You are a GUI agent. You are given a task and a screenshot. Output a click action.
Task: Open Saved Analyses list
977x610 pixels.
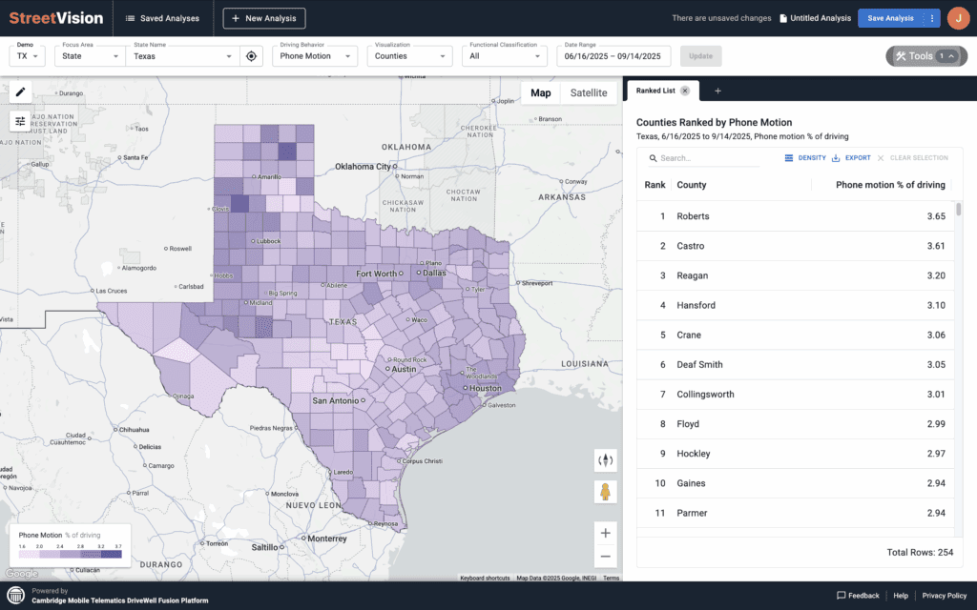pos(162,18)
